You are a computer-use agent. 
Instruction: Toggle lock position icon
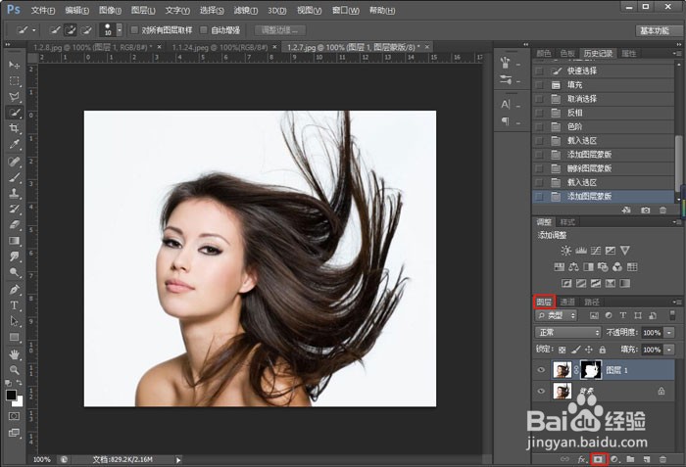[589, 350]
